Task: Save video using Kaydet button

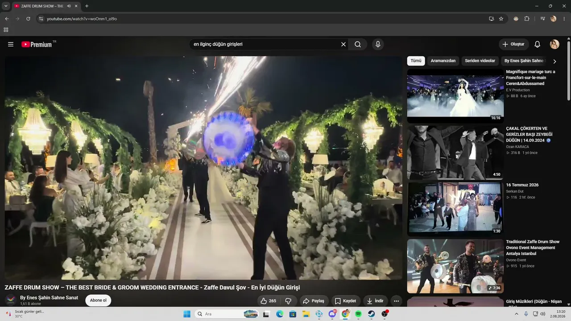Action: point(346,301)
